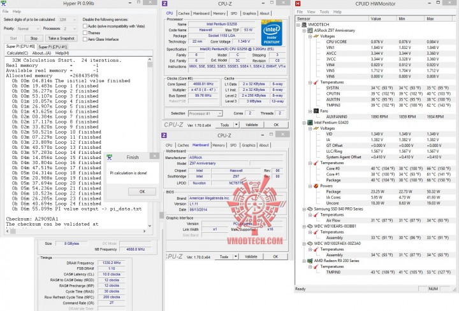Switch to the Caches tab in top CPU-Z

click(184, 13)
